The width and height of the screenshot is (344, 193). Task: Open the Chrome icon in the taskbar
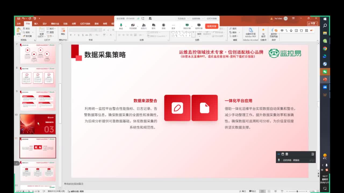point(325,49)
